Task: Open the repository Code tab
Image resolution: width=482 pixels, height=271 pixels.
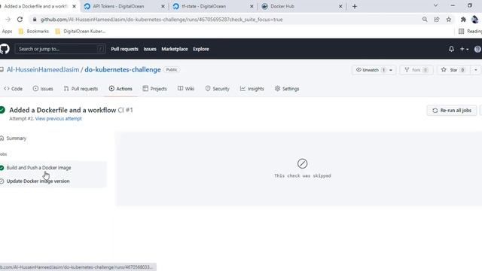Action: click(x=14, y=89)
